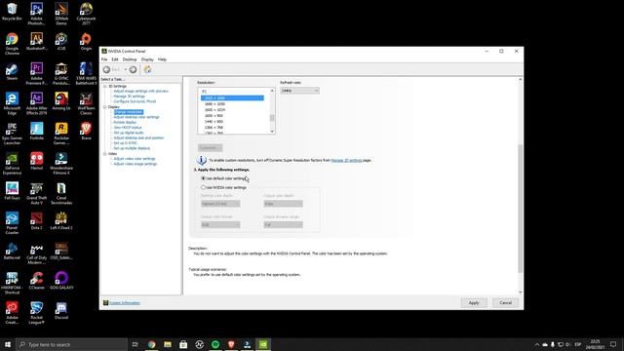624x351 pixels.
Task: Open Adjust desktop size and position
Action: pos(138,137)
